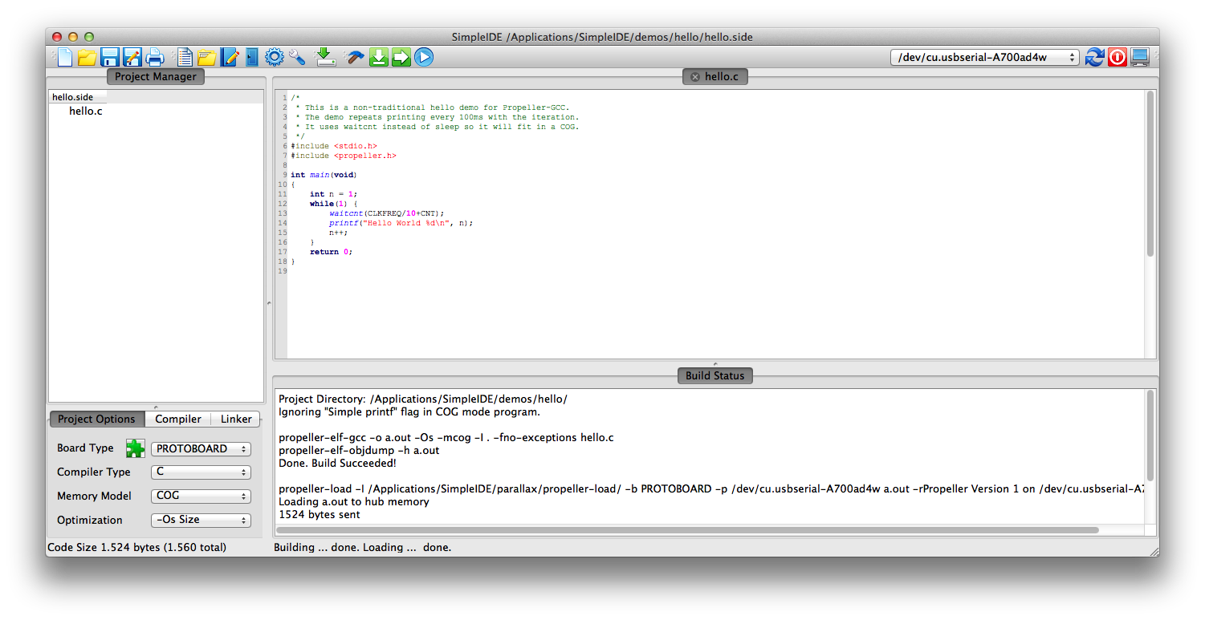Click the green puzzle piece board icon
The width and height of the screenshot is (1205, 620).
pos(135,448)
